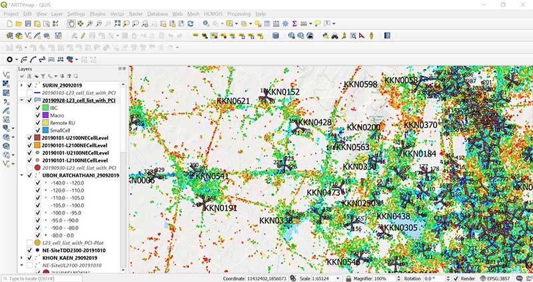Screen dimensions: 533x282
Task: Toggle NE-SiteTDD2300-20191010 layer visibility
Action: 29,251
